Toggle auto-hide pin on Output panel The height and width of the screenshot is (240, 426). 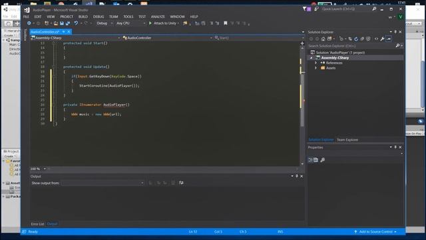tap(297, 176)
